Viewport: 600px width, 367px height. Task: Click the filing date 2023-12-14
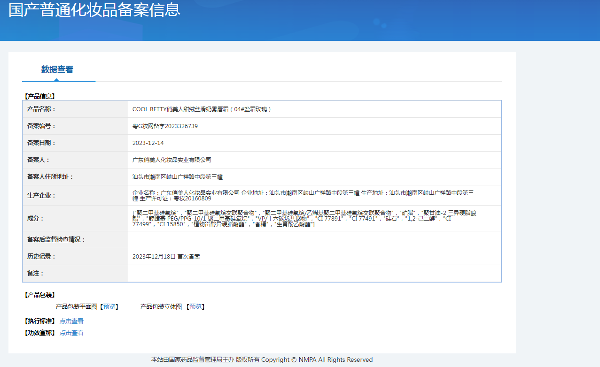pyautogui.click(x=148, y=143)
